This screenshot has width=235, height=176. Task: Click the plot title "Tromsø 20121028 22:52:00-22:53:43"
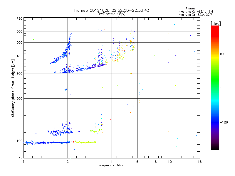point(111,10)
